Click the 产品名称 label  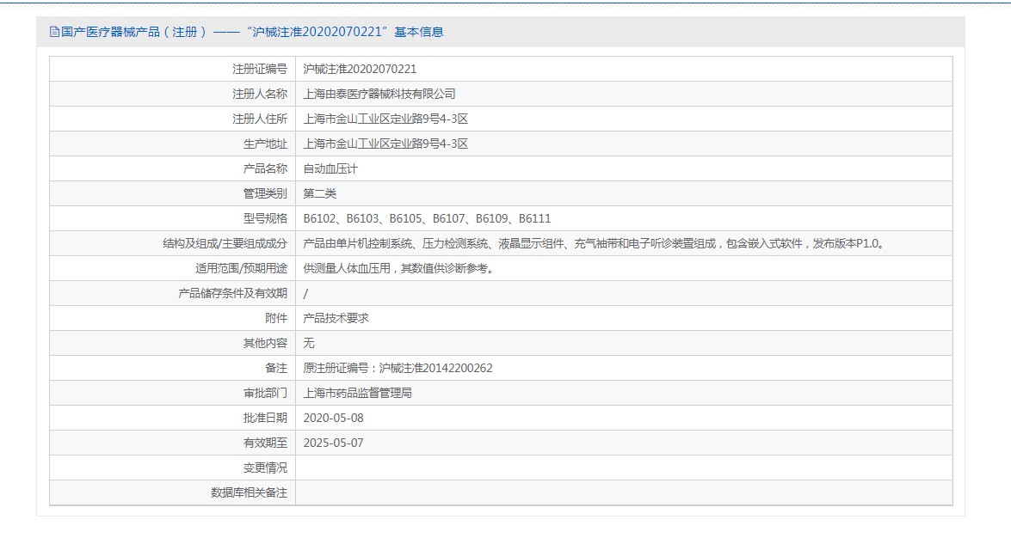[265, 168]
